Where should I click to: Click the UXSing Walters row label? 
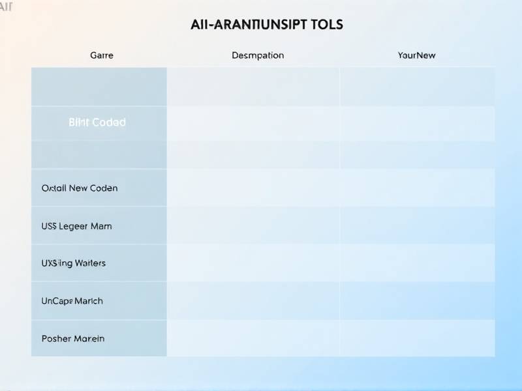(73, 263)
